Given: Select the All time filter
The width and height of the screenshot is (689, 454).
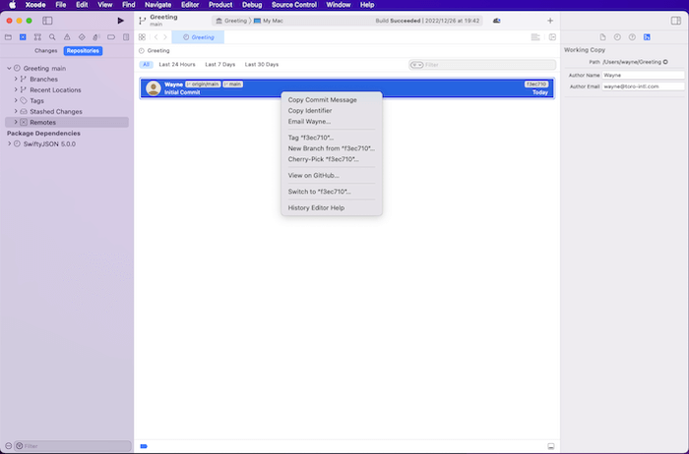Looking at the screenshot, I should [146, 65].
